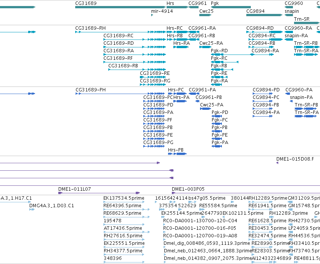Select the CG9894 gene bar
The height and width of the screenshot is (264, 320).
click(x=264, y=15)
